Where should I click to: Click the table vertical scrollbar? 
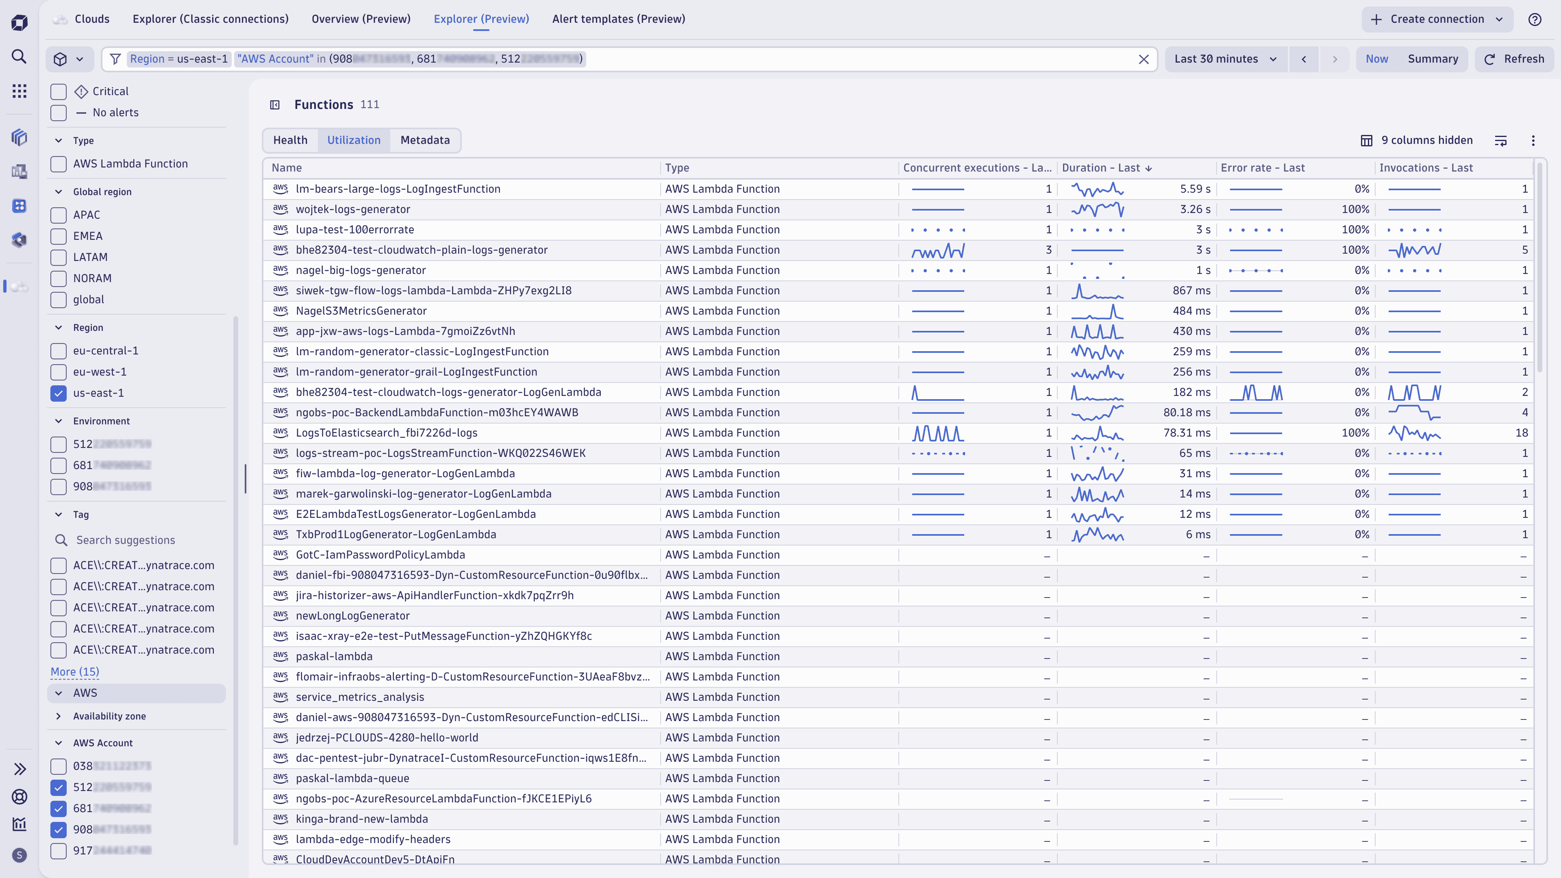[1540, 267]
